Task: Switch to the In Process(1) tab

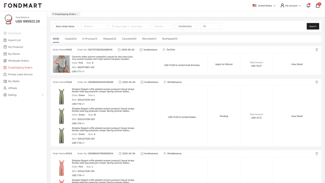Action: 90,39
